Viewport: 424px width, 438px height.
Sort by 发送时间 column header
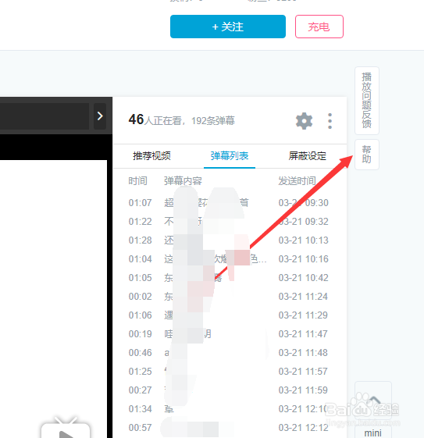(297, 180)
